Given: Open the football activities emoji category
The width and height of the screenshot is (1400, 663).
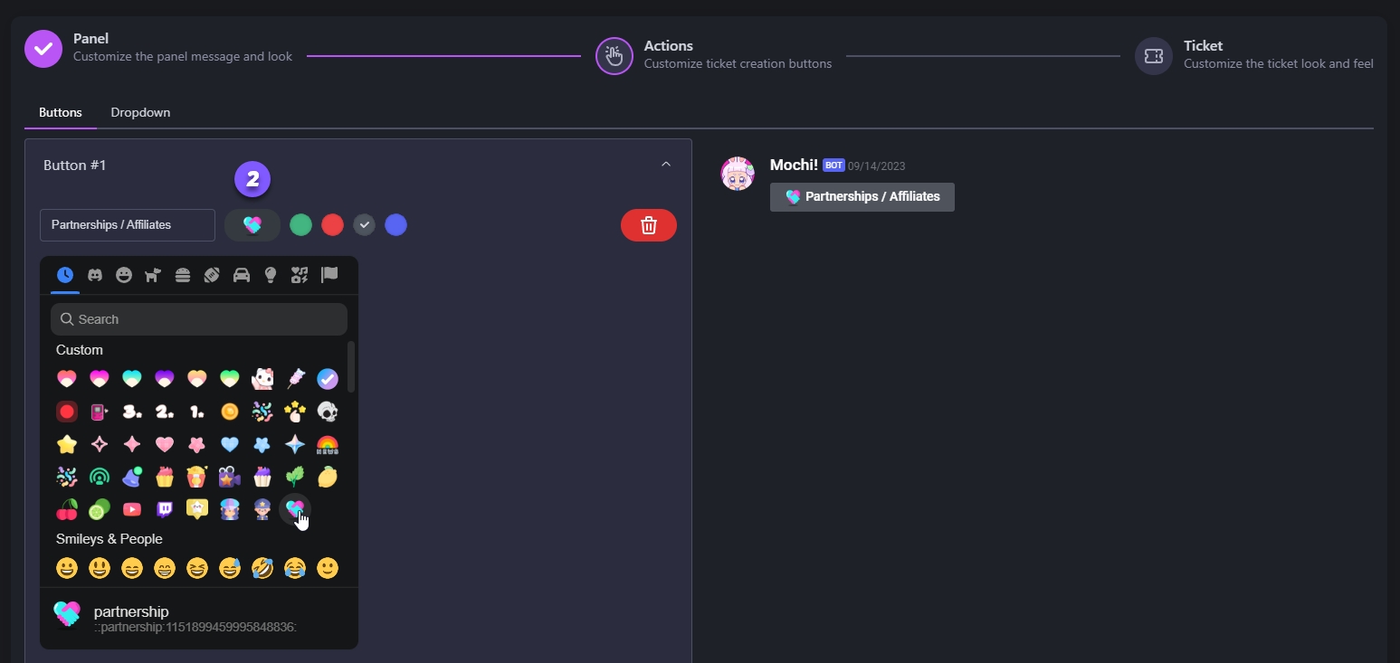Looking at the screenshot, I should pyautogui.click(x=212, y=275).
